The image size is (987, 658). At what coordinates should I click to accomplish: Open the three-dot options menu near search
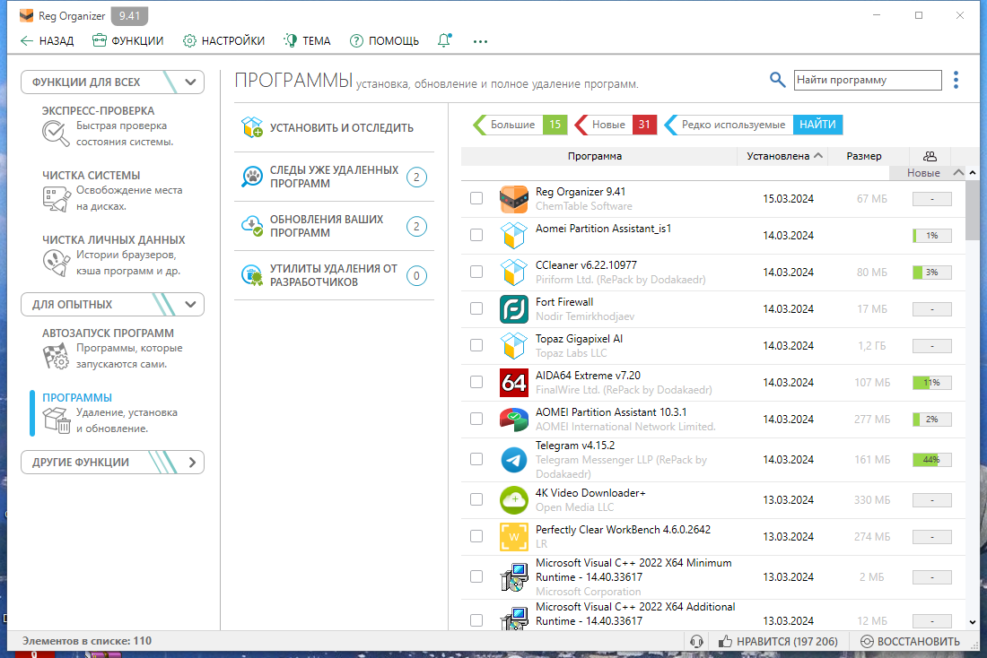point(956,80)
